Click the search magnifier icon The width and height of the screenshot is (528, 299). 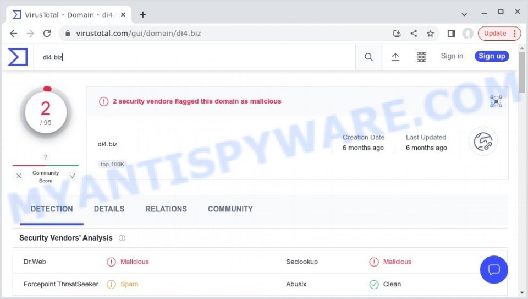tap(369, 57)
